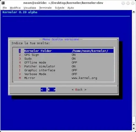Click the OFF value of Graphic interface

coord(74,70)
